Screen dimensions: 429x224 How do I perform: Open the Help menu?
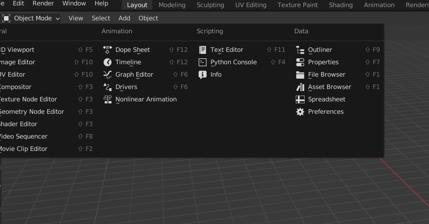[x=101, y=4]
